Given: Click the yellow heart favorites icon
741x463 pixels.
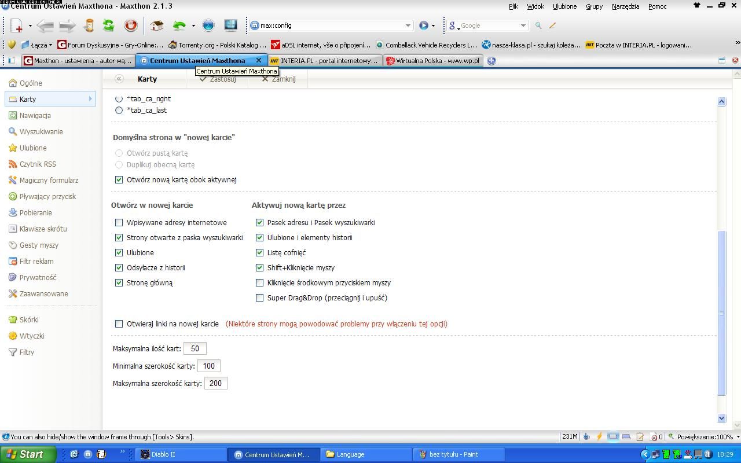Looking at the screenshot, I should coord(11,45).
